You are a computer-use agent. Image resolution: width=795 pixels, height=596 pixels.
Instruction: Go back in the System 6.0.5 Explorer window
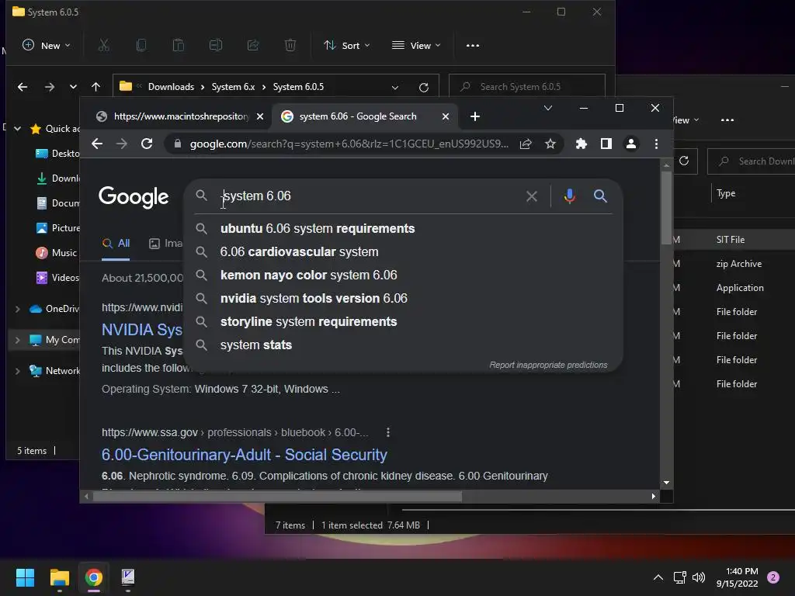click(23, 87)
